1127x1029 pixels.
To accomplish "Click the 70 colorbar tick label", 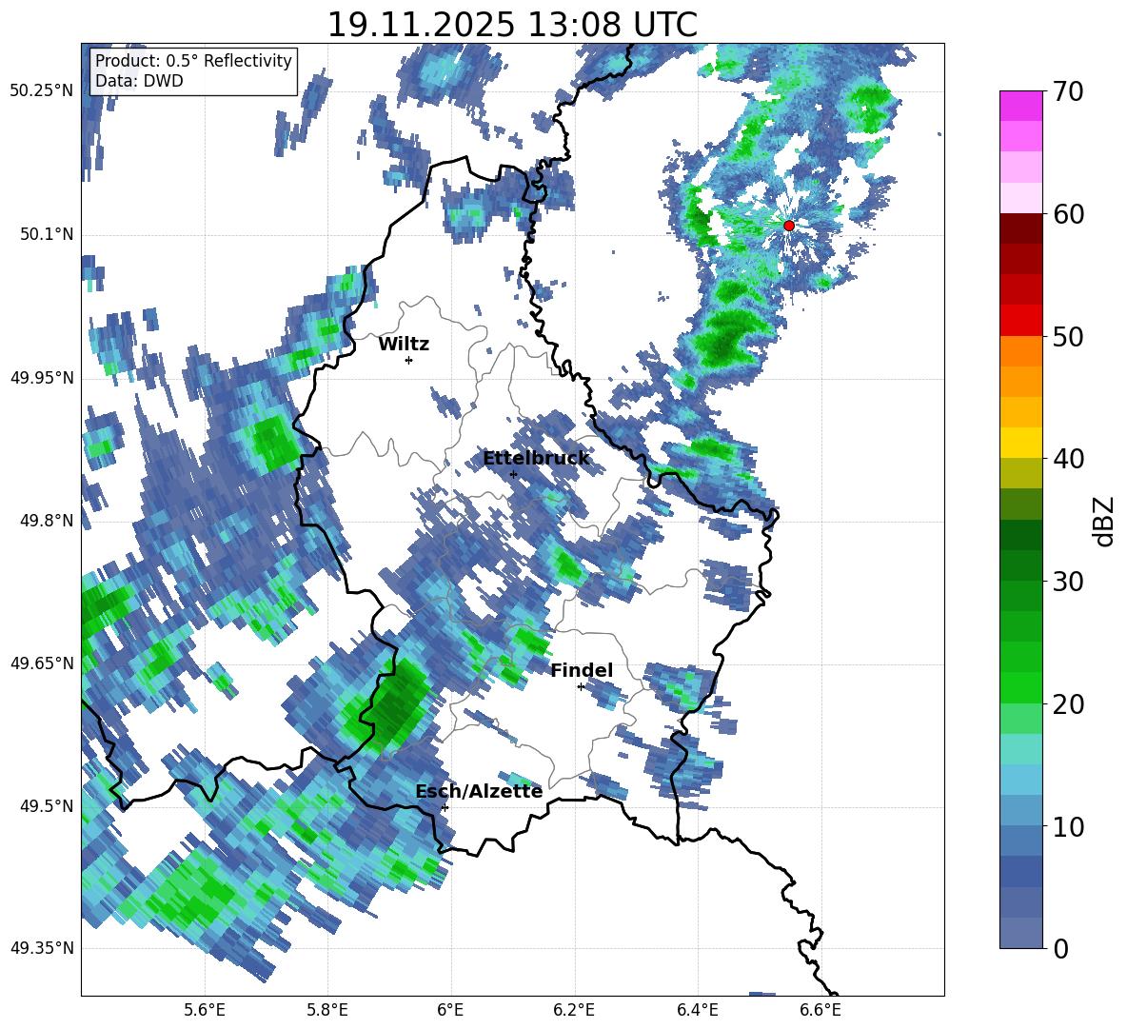I will point(1068,92).
